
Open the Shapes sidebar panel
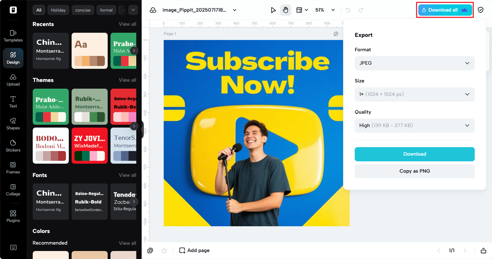tap(13, 124)
